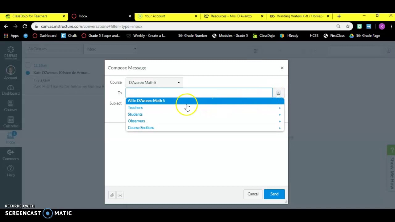The image size is (395, 222).
Task: Click the Canvas logo in sidebar
Action: pos(11,53)
